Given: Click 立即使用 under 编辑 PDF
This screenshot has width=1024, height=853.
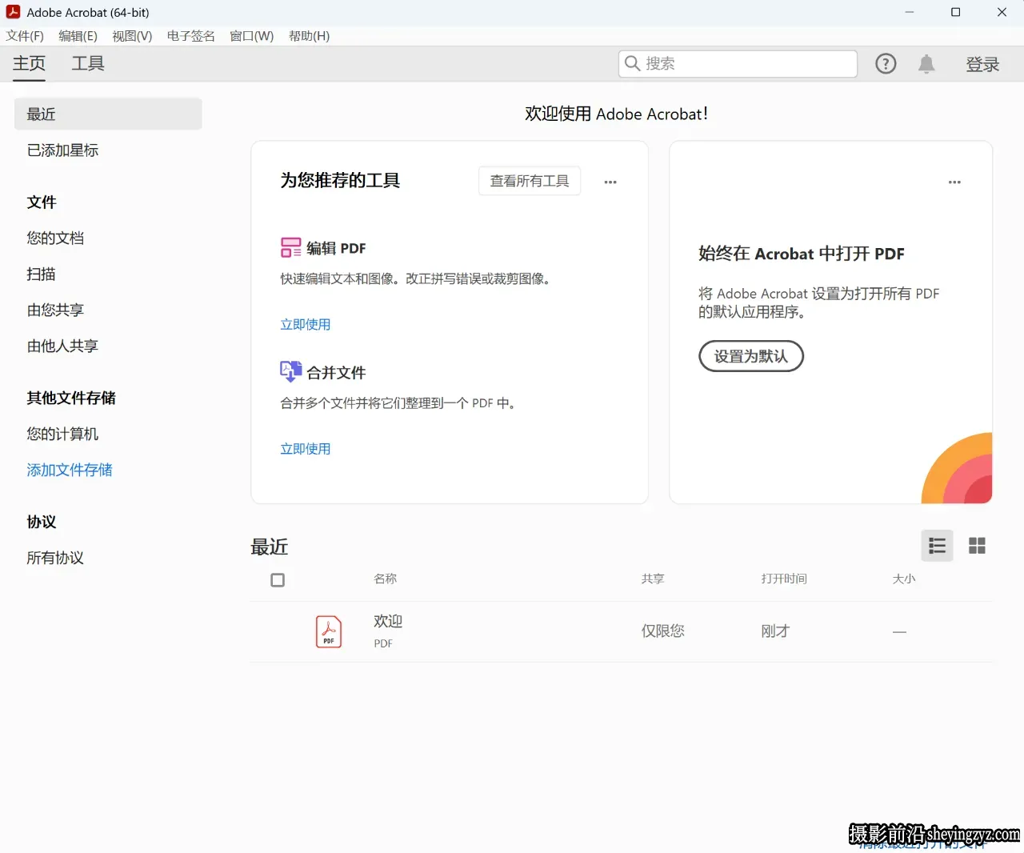Looking at the screenshot, I should (305, 324).
